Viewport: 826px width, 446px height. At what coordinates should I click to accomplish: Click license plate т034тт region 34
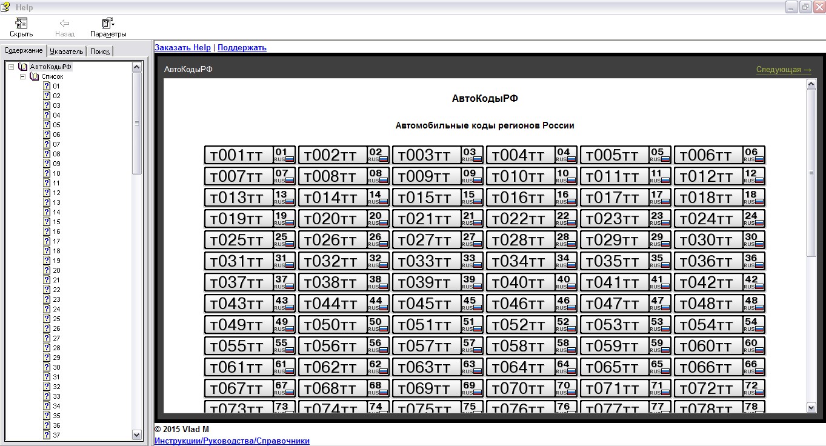(531, 261)
